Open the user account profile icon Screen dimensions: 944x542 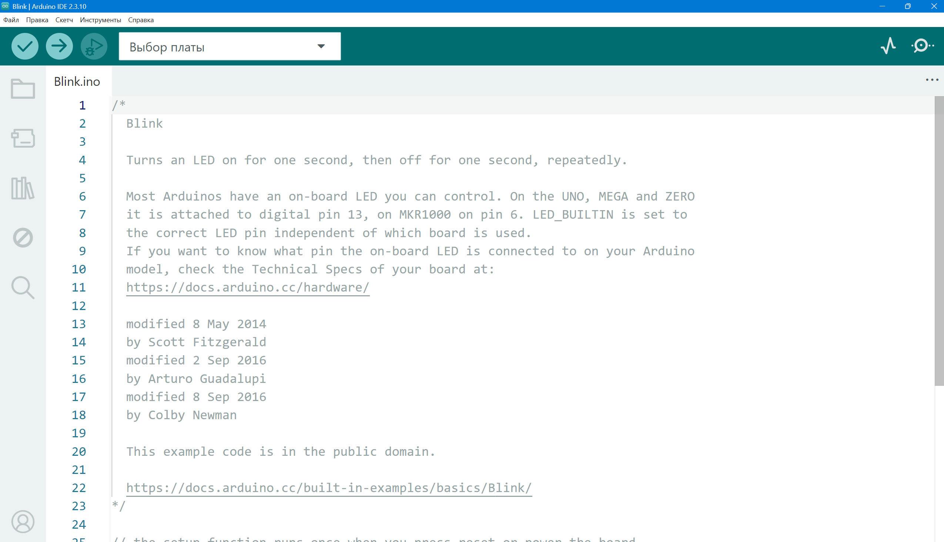[23, 522]
